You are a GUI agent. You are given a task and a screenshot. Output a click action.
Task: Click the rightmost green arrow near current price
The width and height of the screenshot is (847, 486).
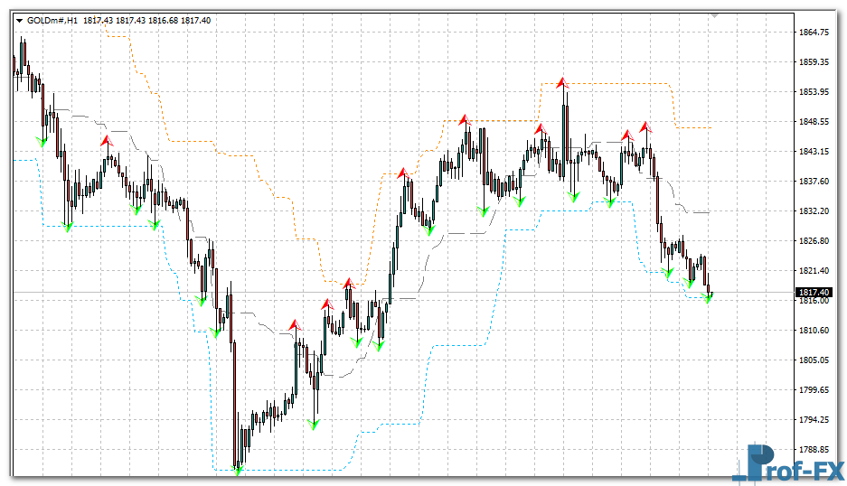pos(708,296)
